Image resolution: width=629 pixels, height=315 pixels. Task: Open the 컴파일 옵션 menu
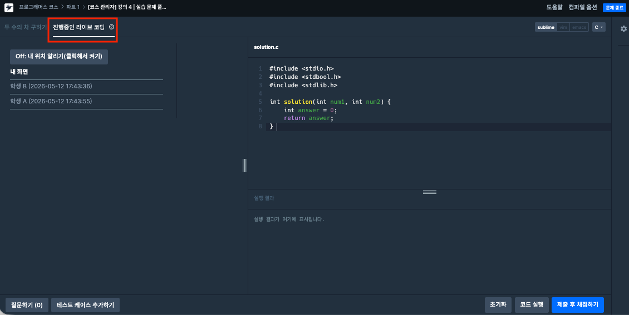pos(582,7)
